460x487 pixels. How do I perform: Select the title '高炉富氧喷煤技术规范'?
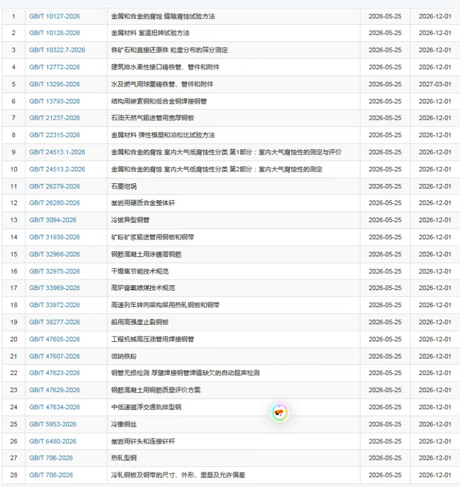[x=143, y=288]
